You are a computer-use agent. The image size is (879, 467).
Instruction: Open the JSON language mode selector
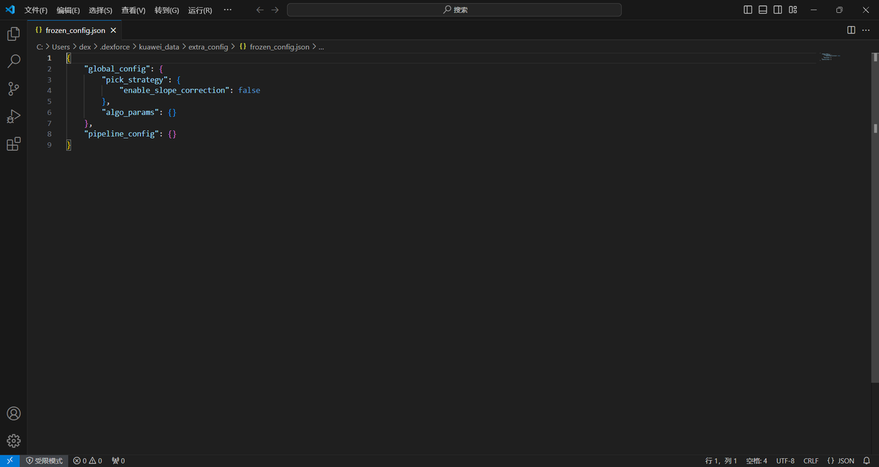841,461
